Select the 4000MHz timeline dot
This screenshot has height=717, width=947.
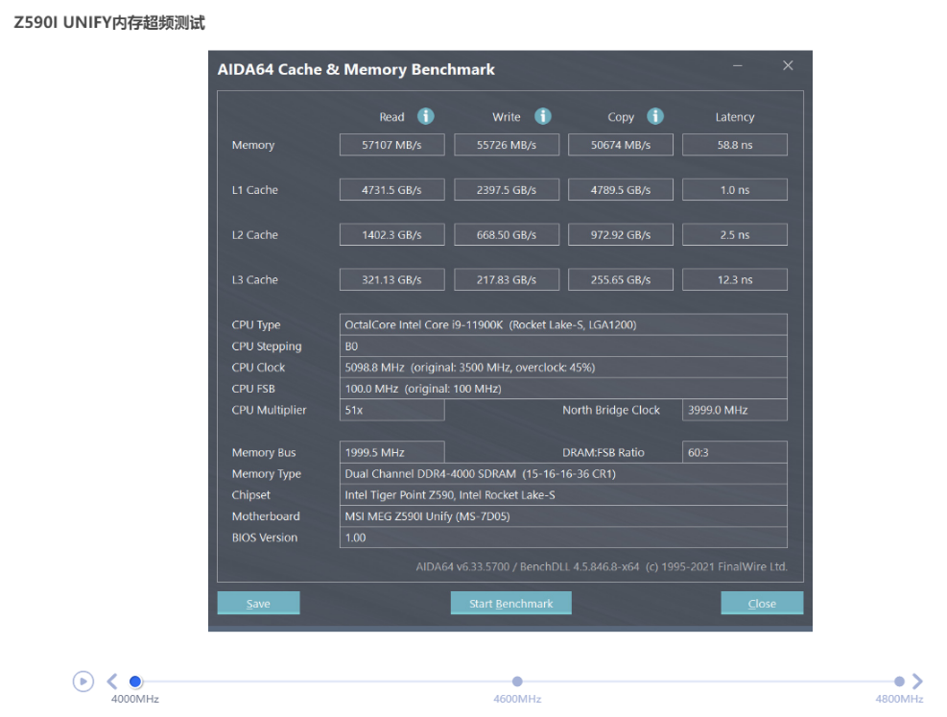pos(135,681)
